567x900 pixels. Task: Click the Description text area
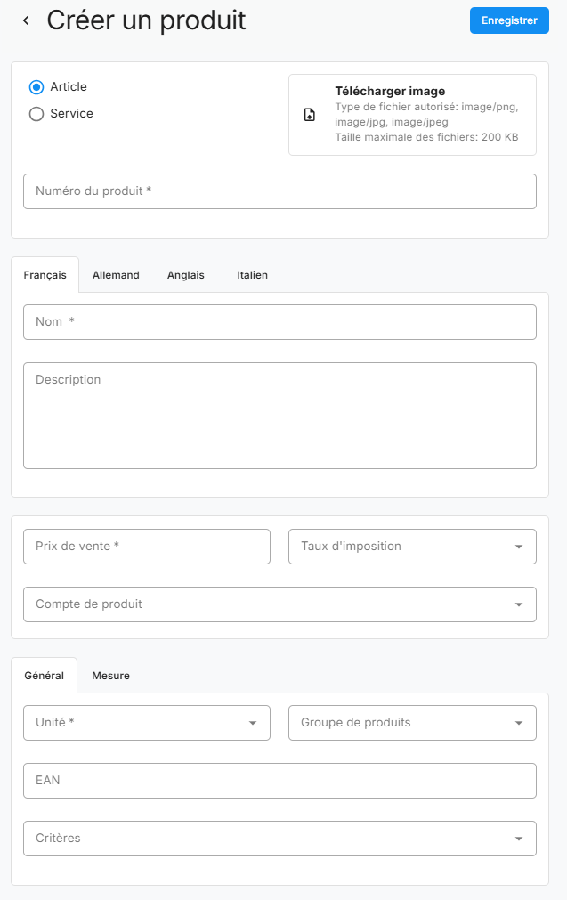pyautogui.click(x=279, y=415)
